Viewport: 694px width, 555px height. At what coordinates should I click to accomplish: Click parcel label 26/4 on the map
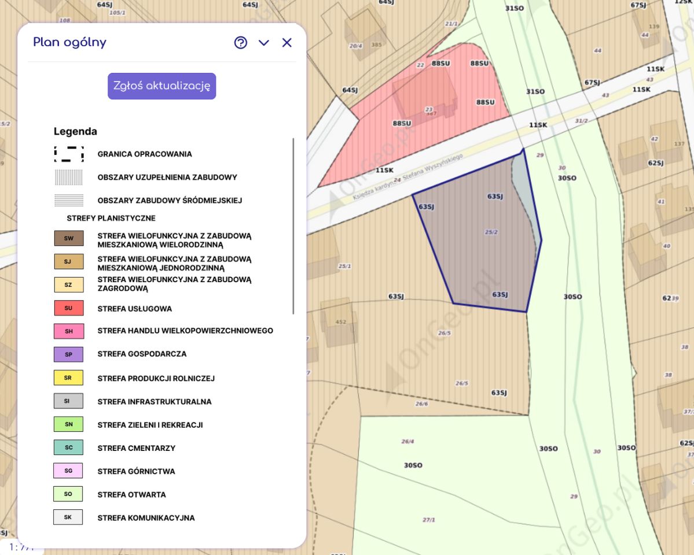pos(407,441)
